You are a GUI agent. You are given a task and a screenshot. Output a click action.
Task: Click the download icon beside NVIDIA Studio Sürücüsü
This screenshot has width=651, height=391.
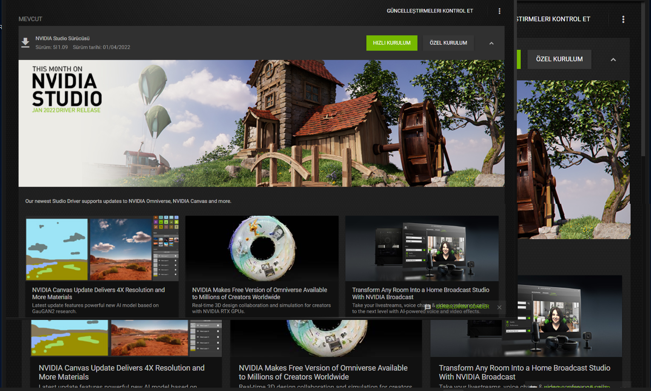coord(26,43)
